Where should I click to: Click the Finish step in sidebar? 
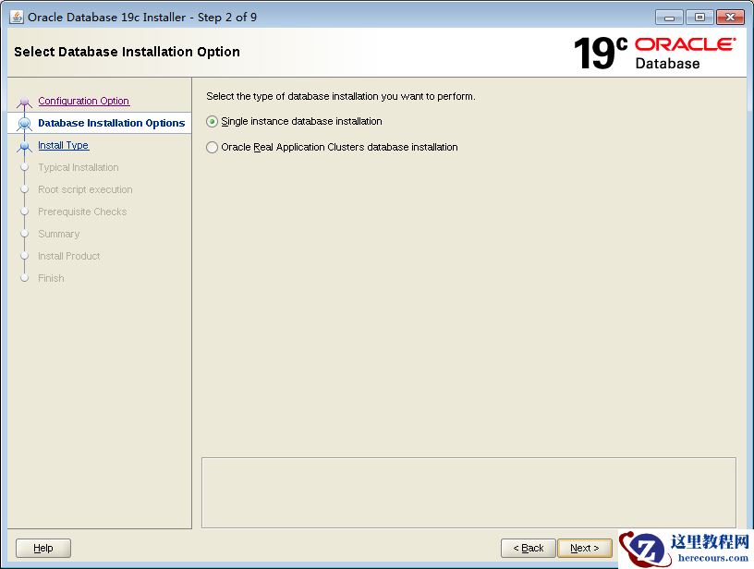pos(51,278)
